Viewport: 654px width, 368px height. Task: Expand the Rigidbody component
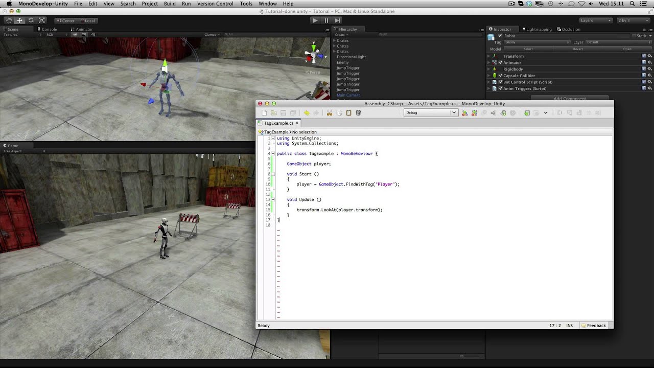[x=488, y=69]
